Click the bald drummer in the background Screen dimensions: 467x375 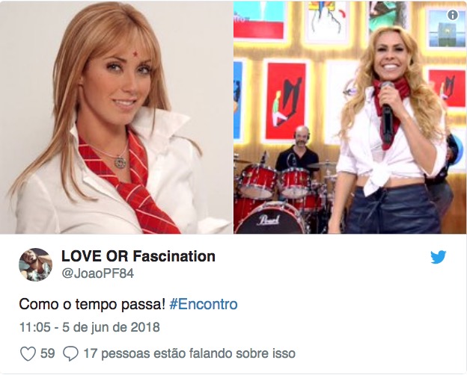[x=297, y=150]
